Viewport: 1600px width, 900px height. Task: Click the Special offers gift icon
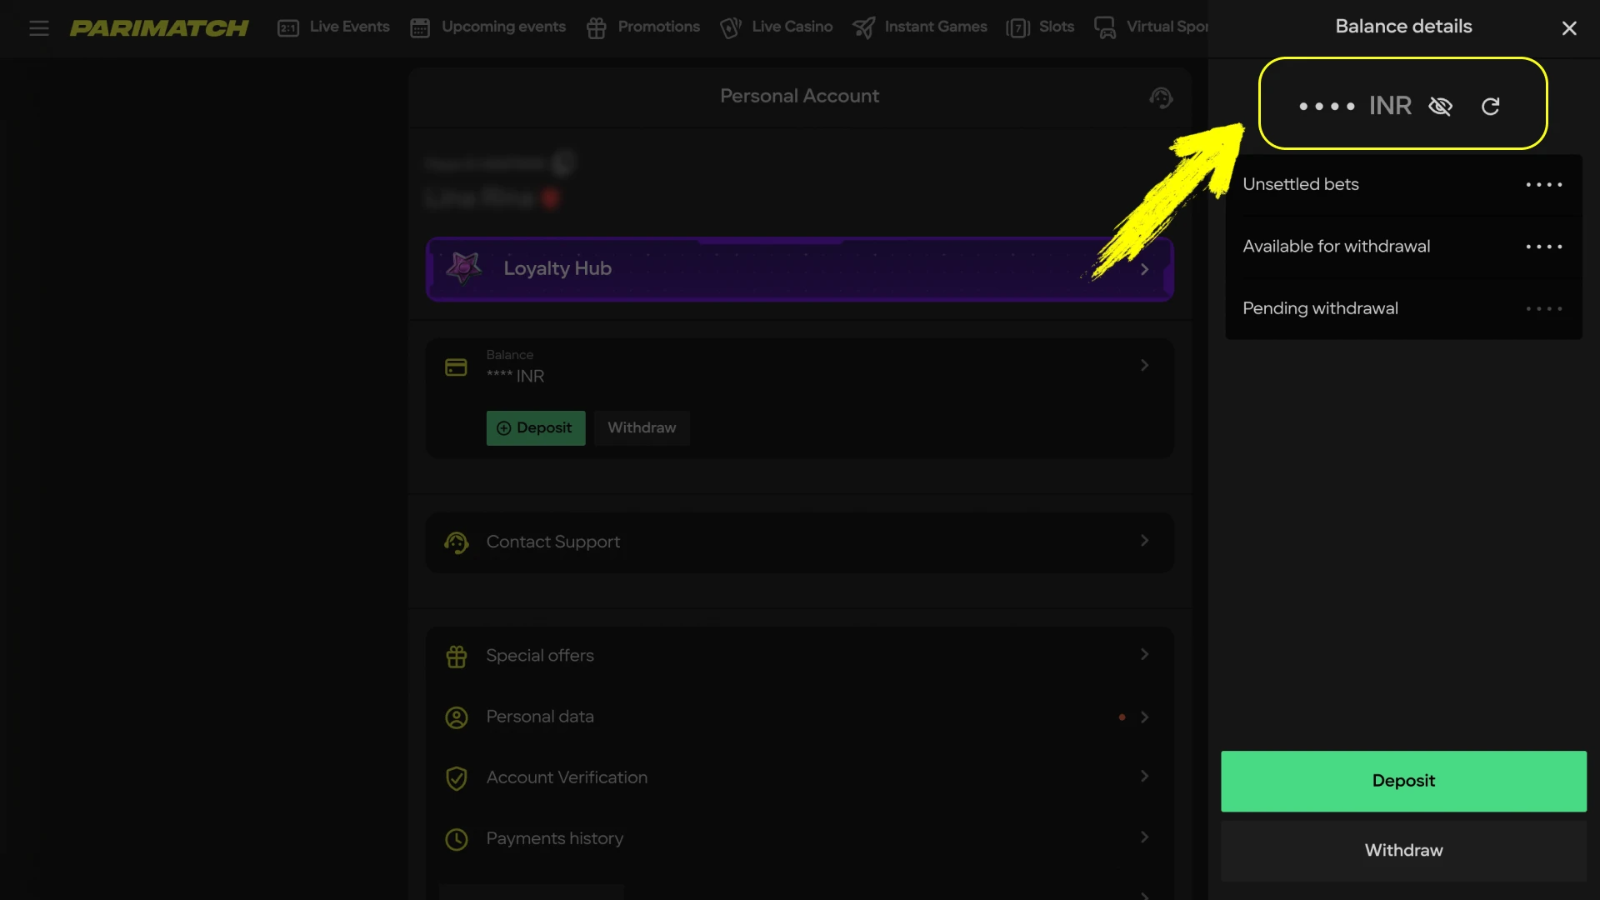point(456,657)
